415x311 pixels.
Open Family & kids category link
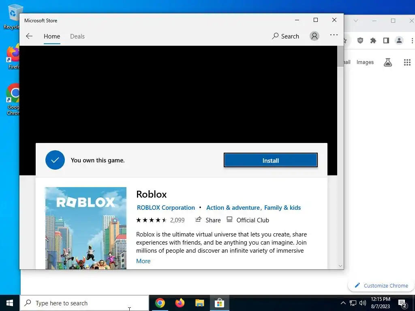click(282, 208)
